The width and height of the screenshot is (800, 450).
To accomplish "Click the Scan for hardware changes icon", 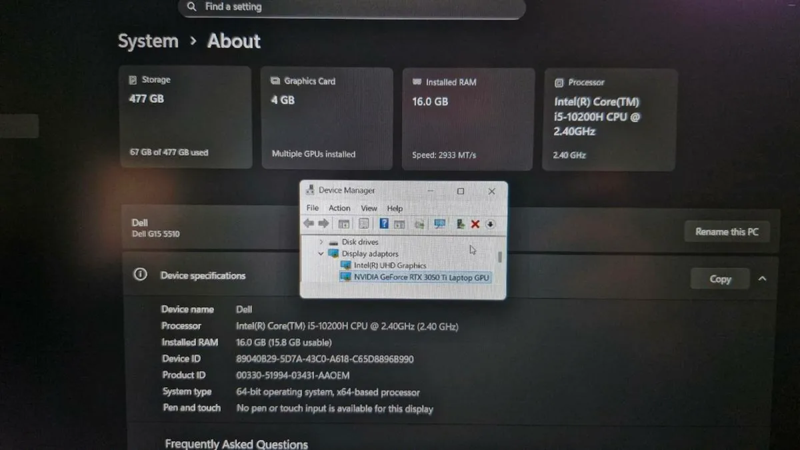I will (x=439, y=224).
